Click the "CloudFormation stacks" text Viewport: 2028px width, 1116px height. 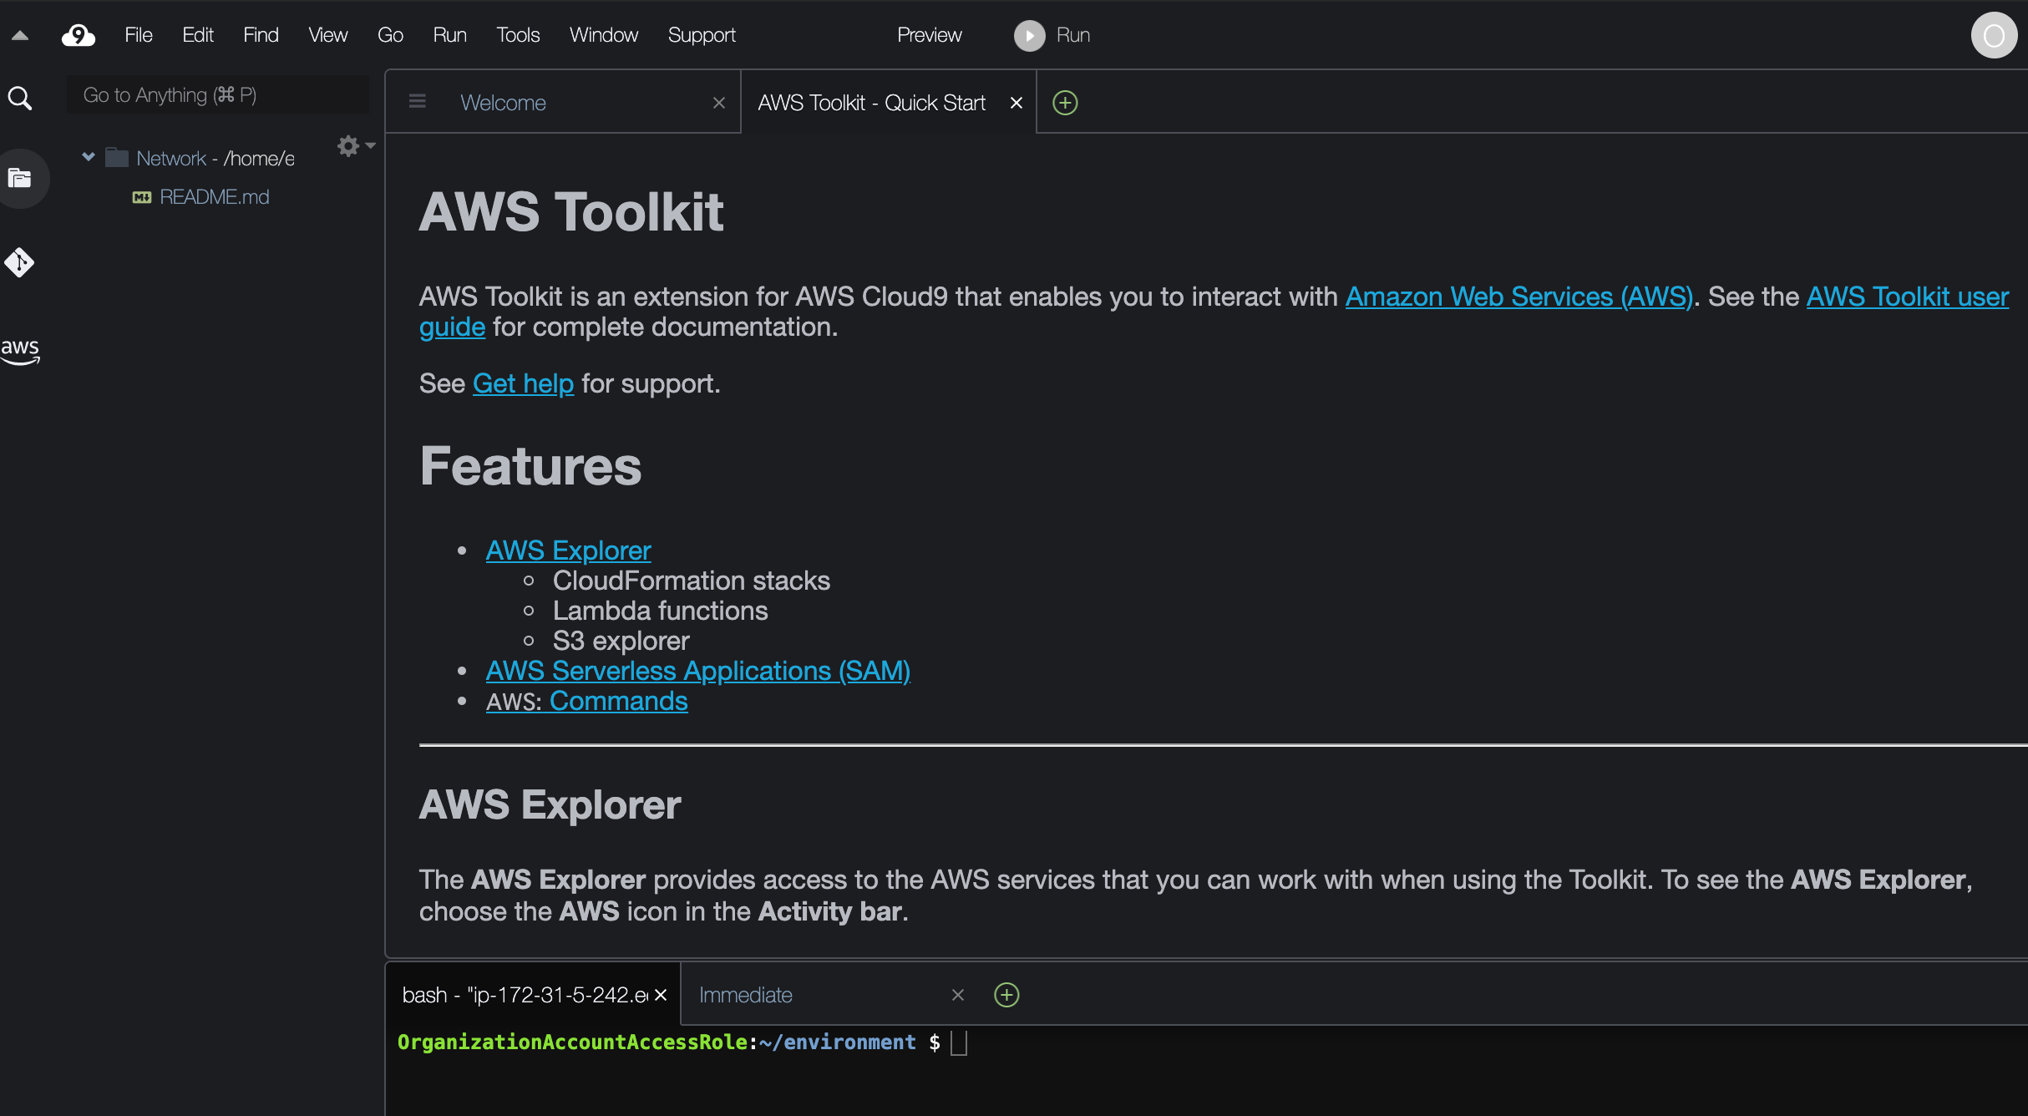[x=692, y=581]
